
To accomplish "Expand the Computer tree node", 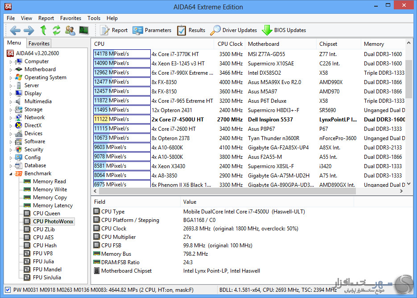I will pos(11,62).
